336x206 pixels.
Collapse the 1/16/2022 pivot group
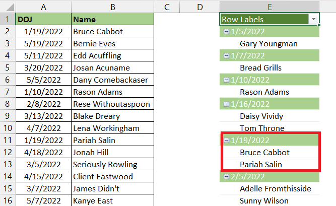coord(226,104)
